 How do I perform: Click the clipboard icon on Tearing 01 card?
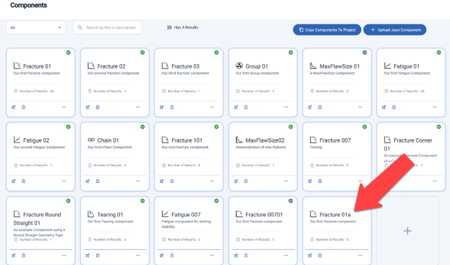pyautogui.click(x=98, y=255)
